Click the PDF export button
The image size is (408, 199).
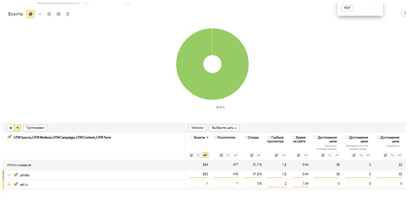tap(347, 8)
